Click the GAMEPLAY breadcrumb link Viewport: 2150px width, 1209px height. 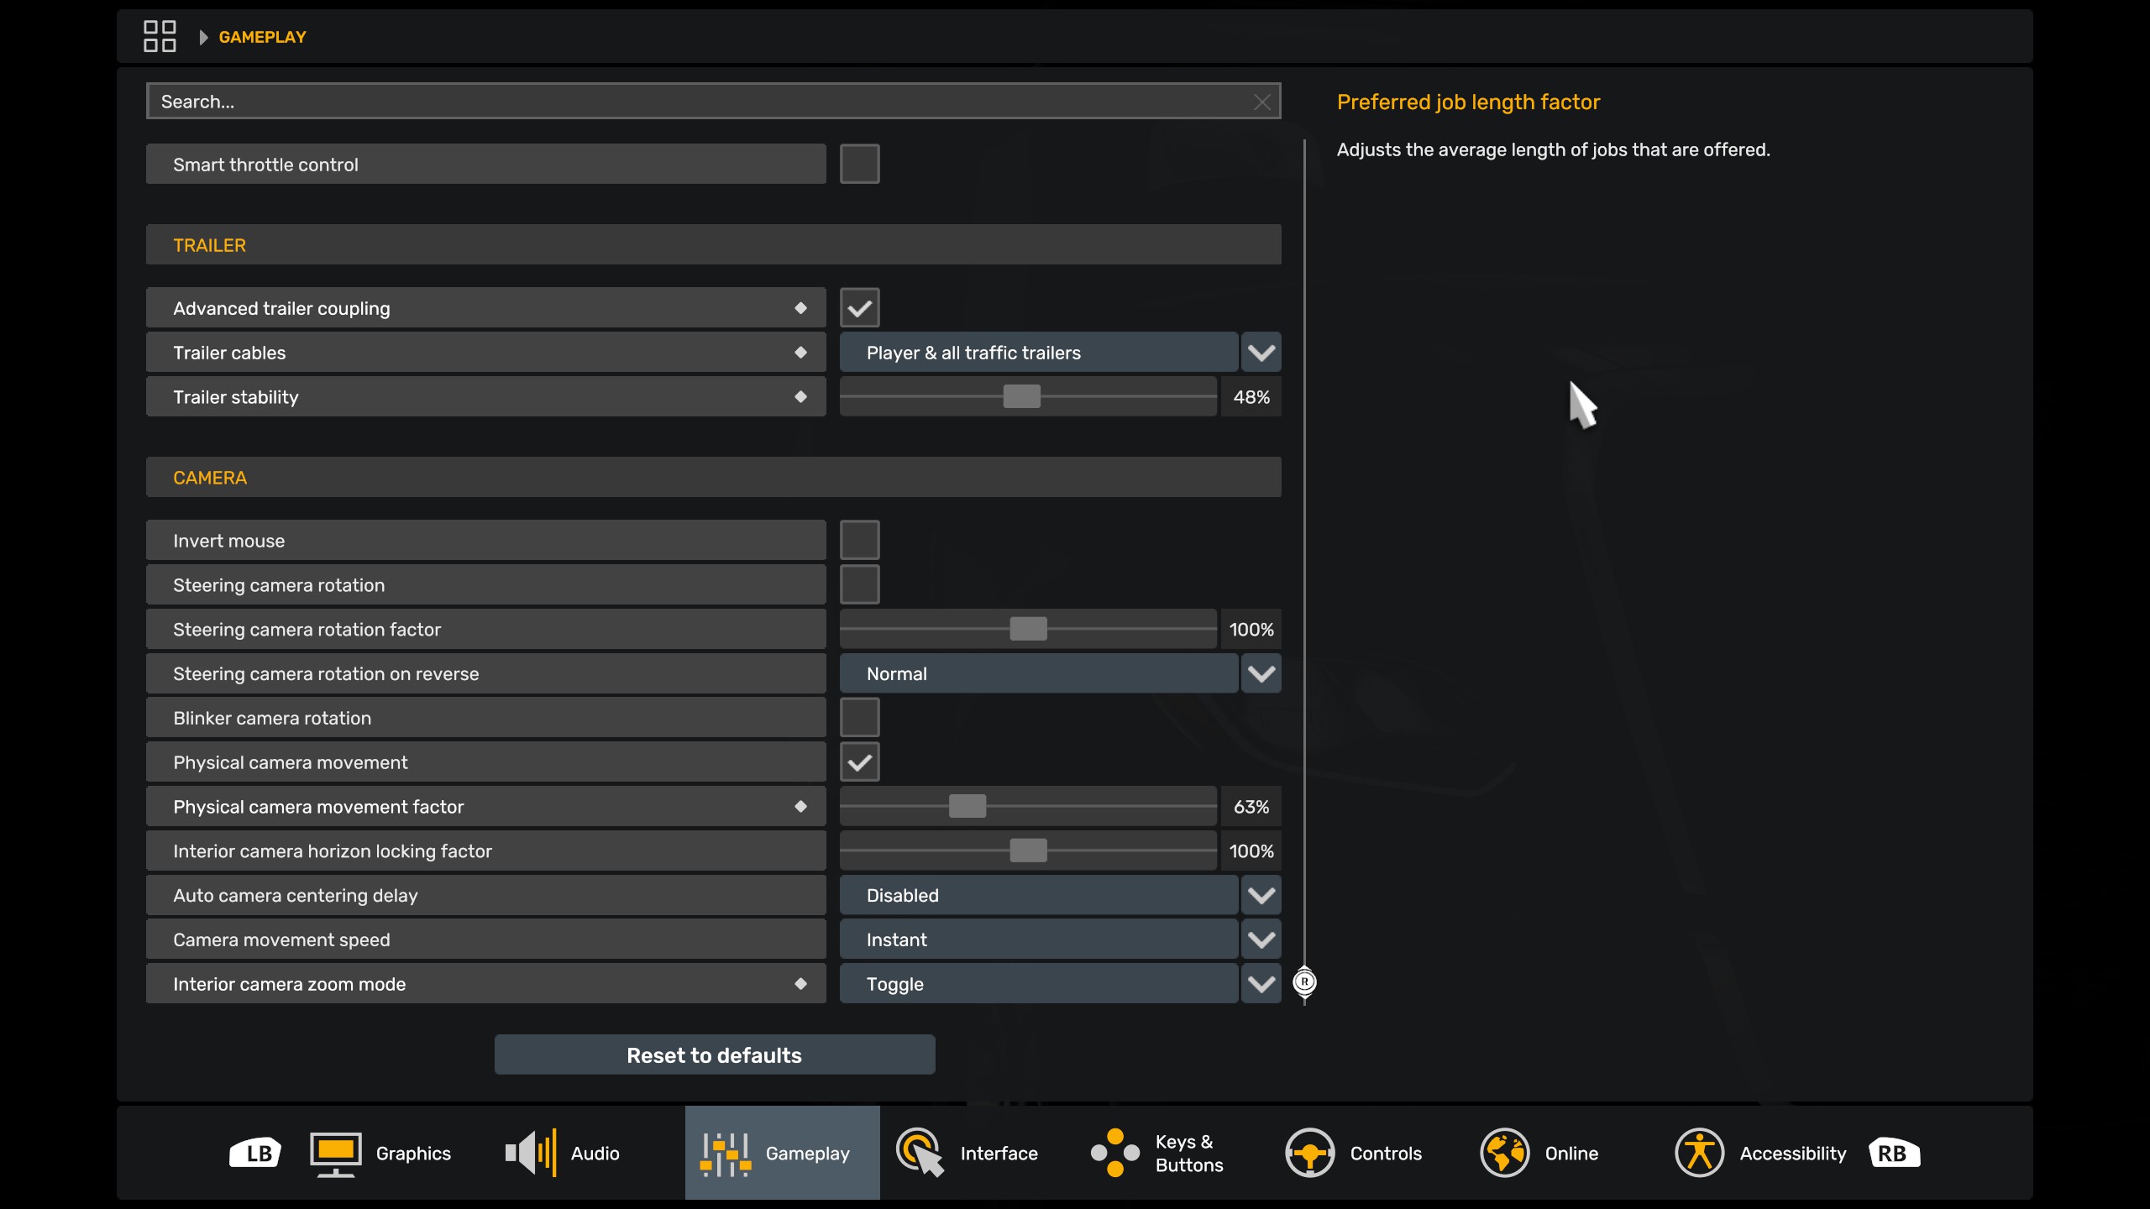coord(262,37)
